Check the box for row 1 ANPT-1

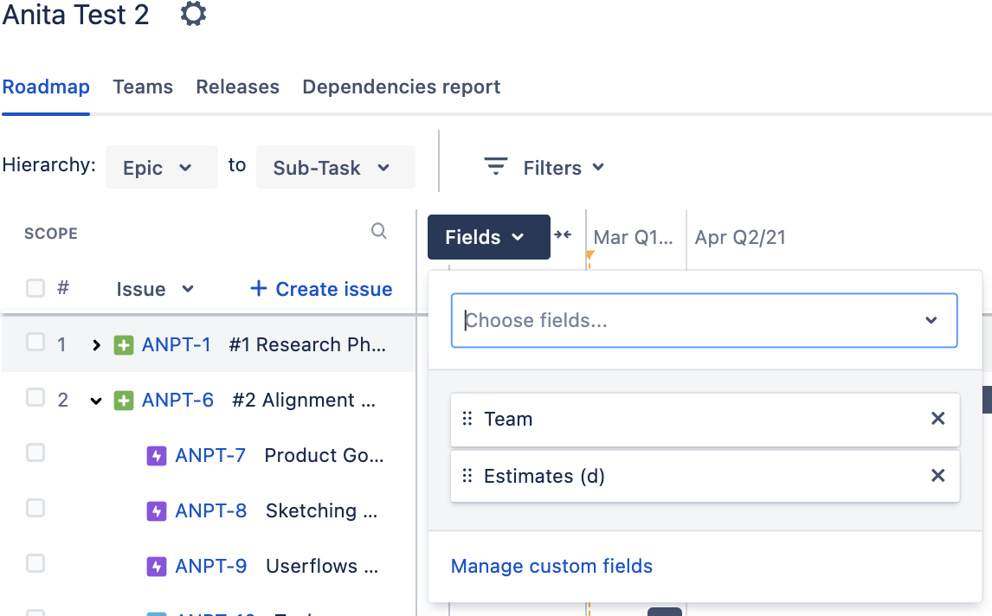pos(35,343)
